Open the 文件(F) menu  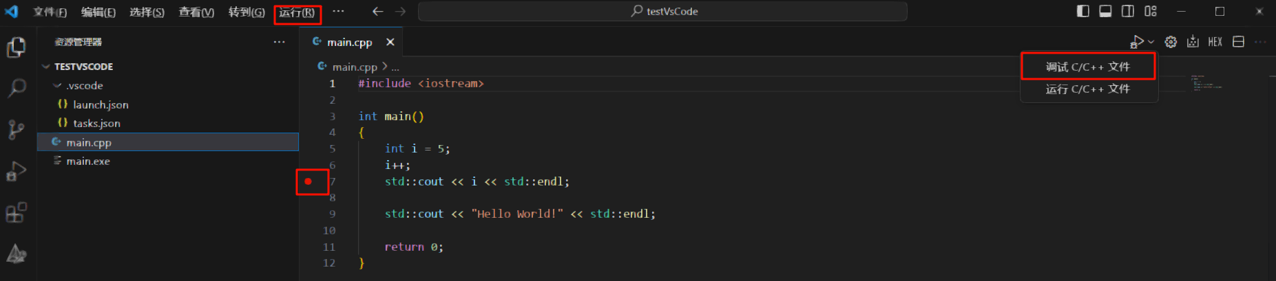pos(50,12)
